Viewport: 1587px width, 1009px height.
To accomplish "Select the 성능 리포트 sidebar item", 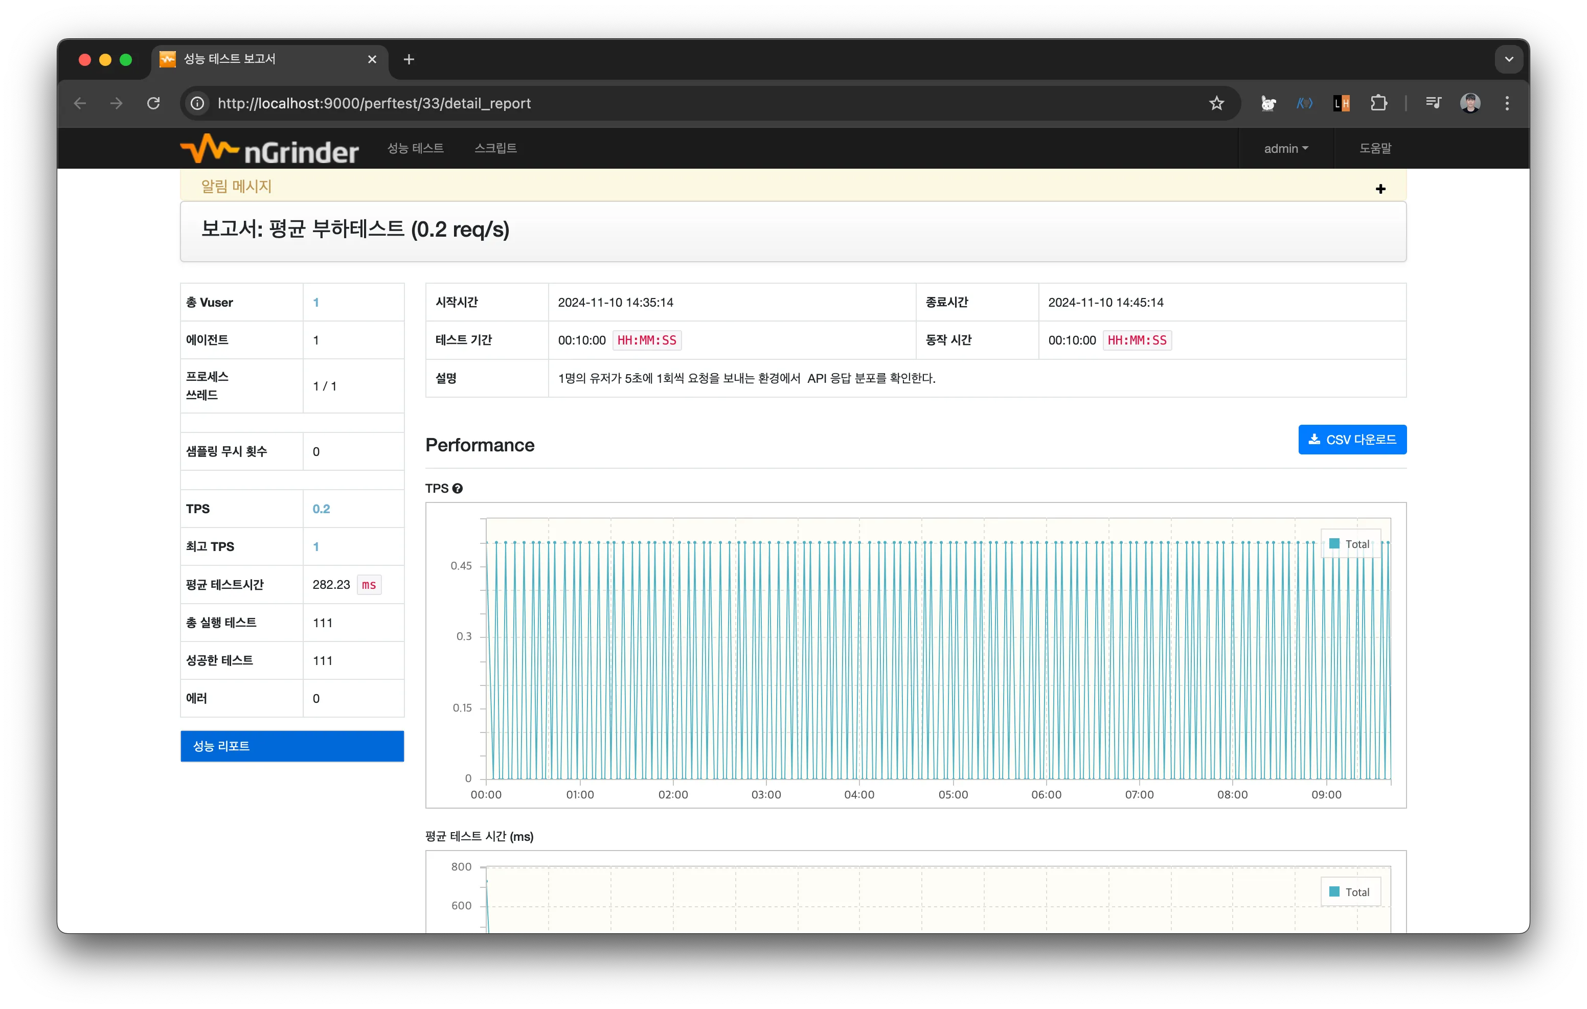I will coord(292,746).
